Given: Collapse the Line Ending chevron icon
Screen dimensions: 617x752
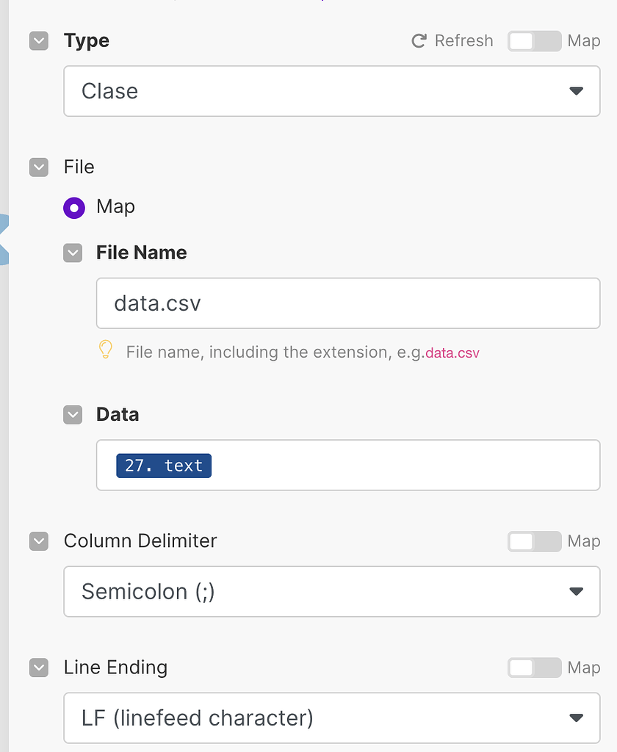Looking at the screenshot, I should (x=39, y=668).
